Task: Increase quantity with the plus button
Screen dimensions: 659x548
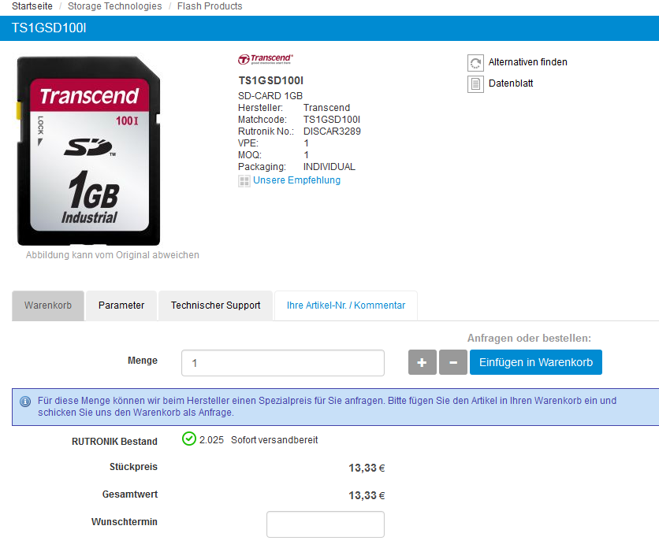Action: point(422,362)
